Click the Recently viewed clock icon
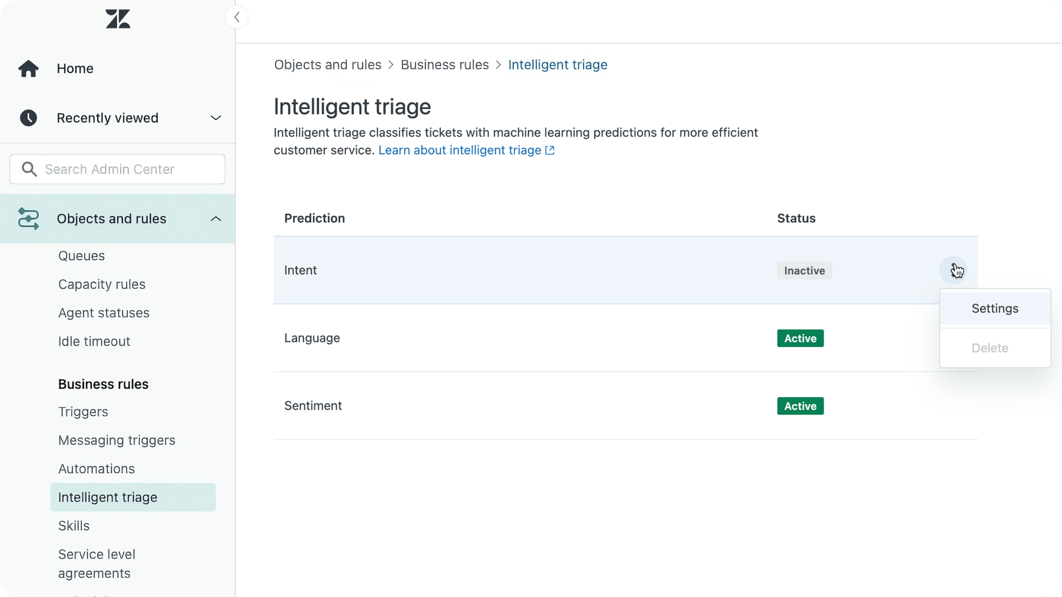Screen dimensions: 1062x597 coord(28,118)
